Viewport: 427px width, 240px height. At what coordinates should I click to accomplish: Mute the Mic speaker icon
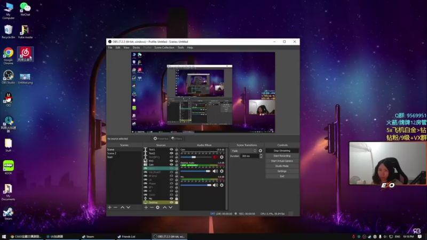215,185
